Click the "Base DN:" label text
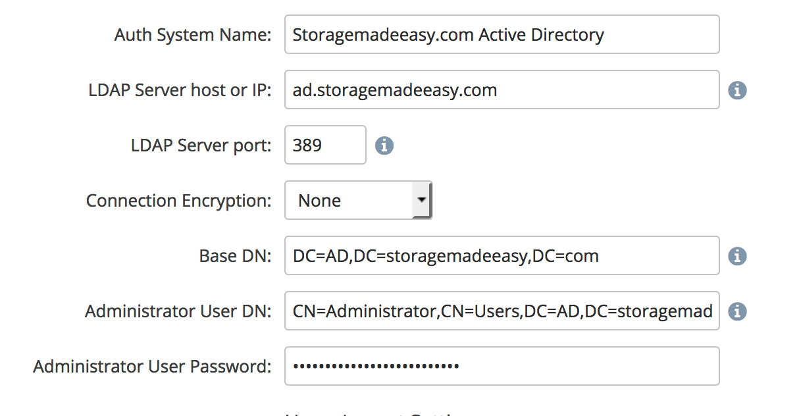 click(235, 256)
